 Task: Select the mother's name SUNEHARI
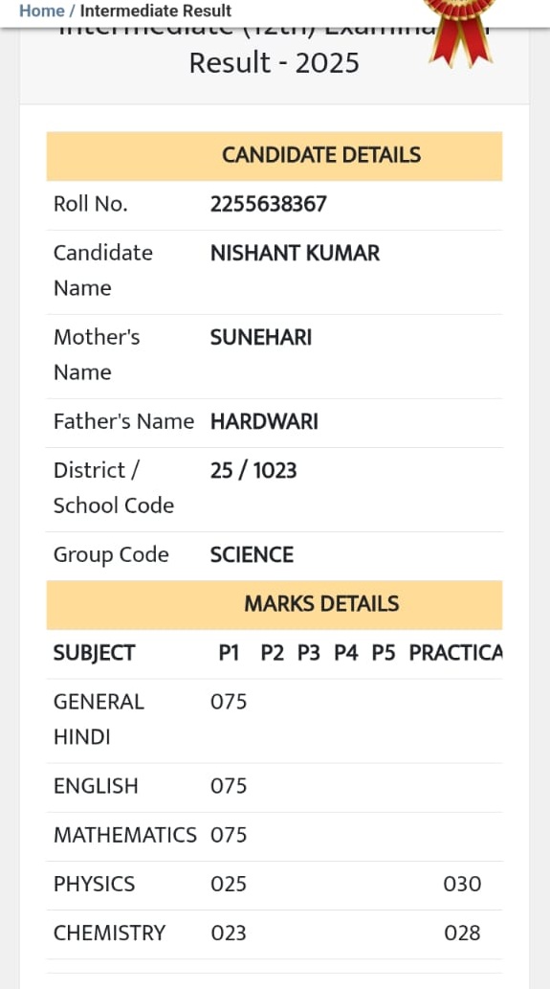coord(261,337)
